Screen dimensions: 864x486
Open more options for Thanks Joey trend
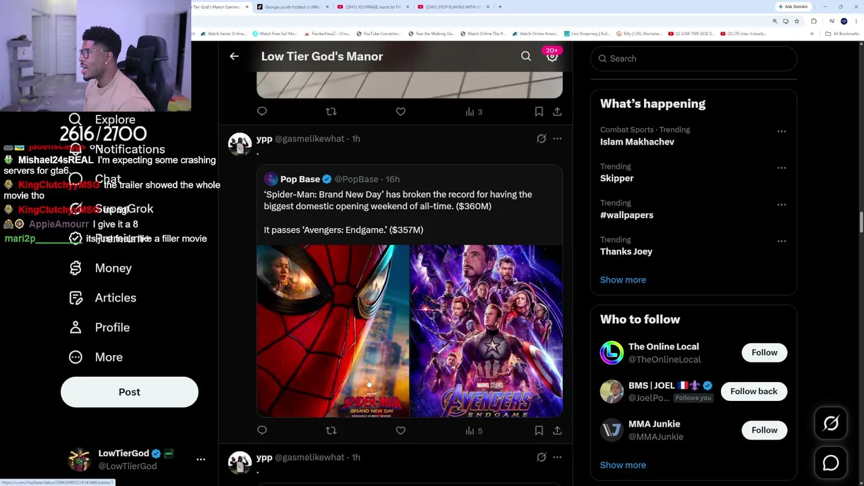781,240
